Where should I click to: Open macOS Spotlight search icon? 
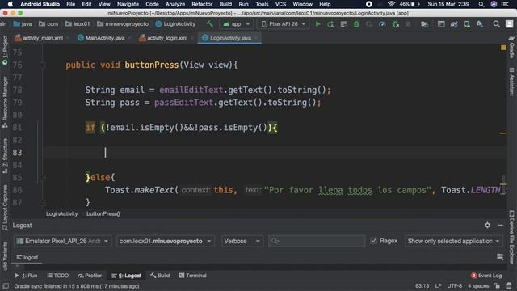tap(481, 4)
